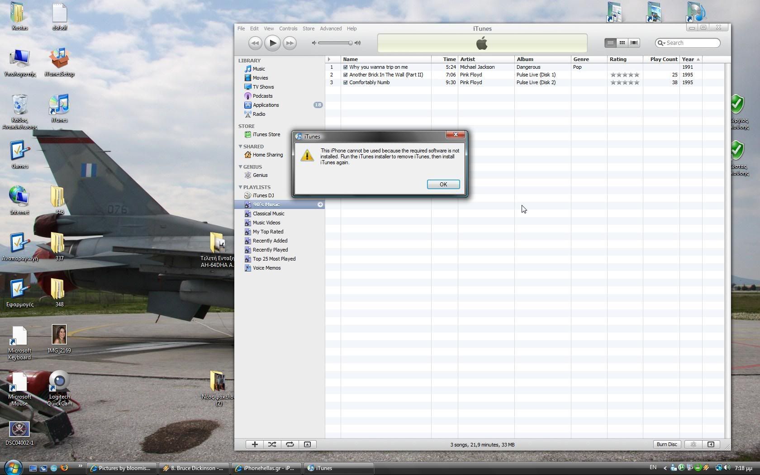Switch to list view
This screenshot has height=475, width=760.
[x=610, y=43]
